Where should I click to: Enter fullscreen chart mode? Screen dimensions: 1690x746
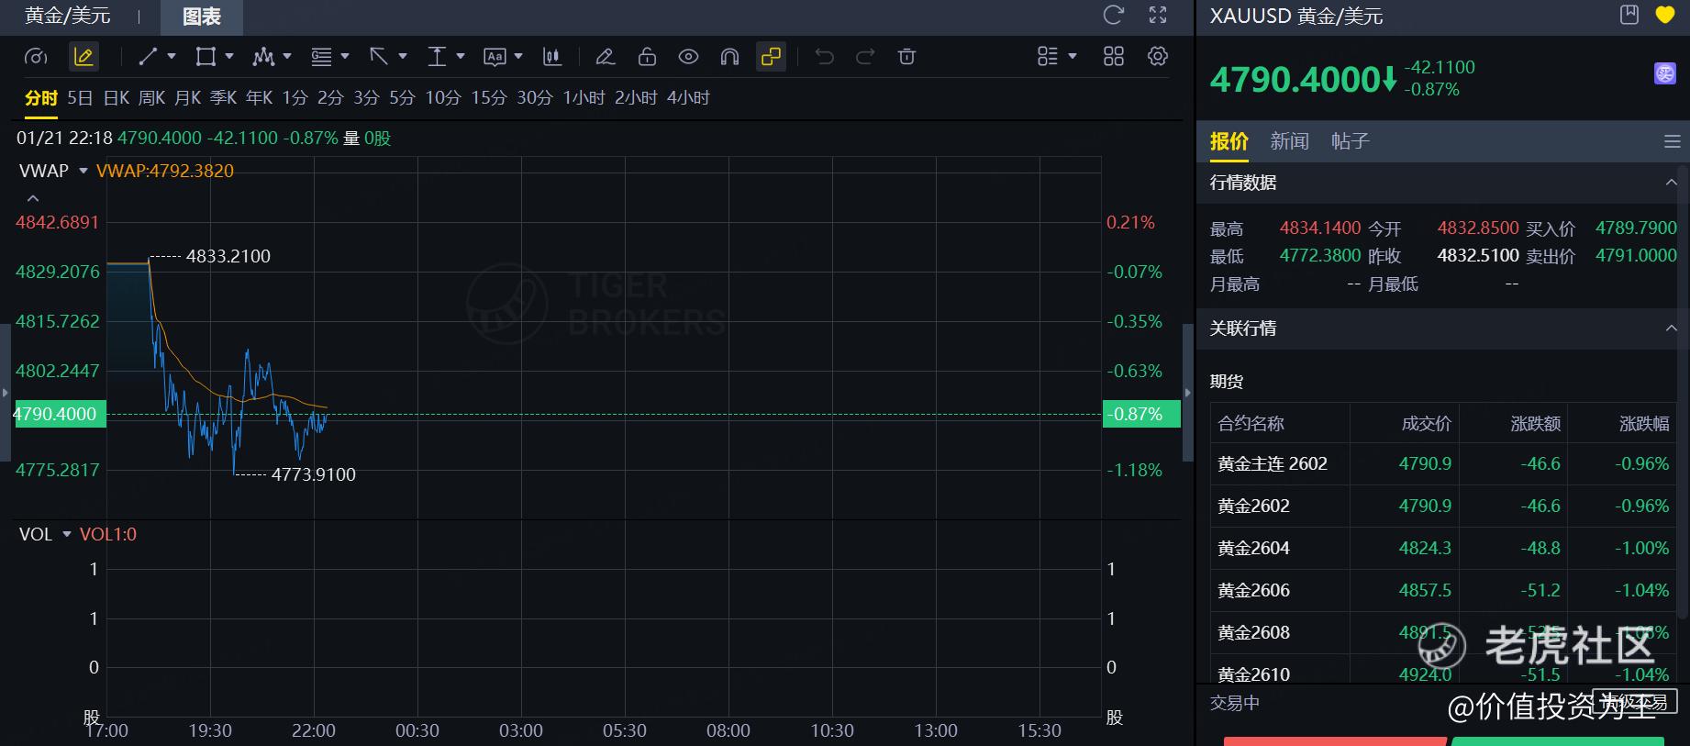coord(1158,16)
